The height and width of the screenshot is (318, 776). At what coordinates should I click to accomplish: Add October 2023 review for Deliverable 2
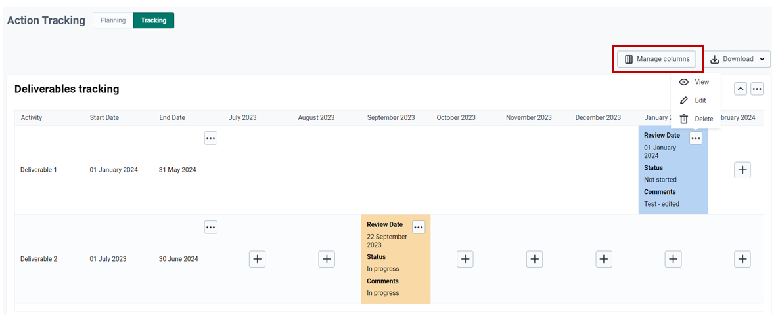coord(465,259)
